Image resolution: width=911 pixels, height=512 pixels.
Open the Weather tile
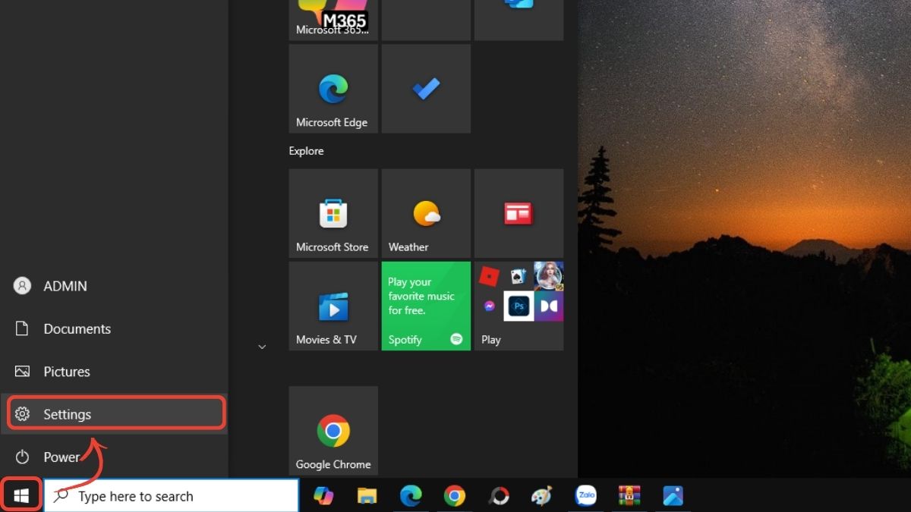click(426, 213)
